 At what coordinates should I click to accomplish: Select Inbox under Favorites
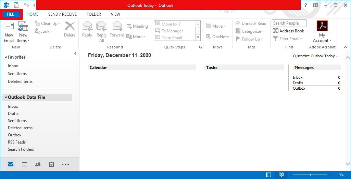pos(13,66)
